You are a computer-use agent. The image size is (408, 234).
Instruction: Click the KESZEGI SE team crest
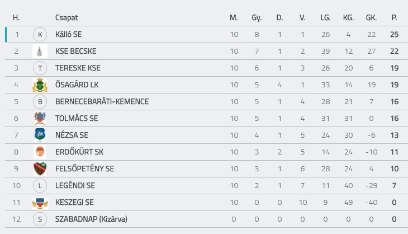pos(40,203)
